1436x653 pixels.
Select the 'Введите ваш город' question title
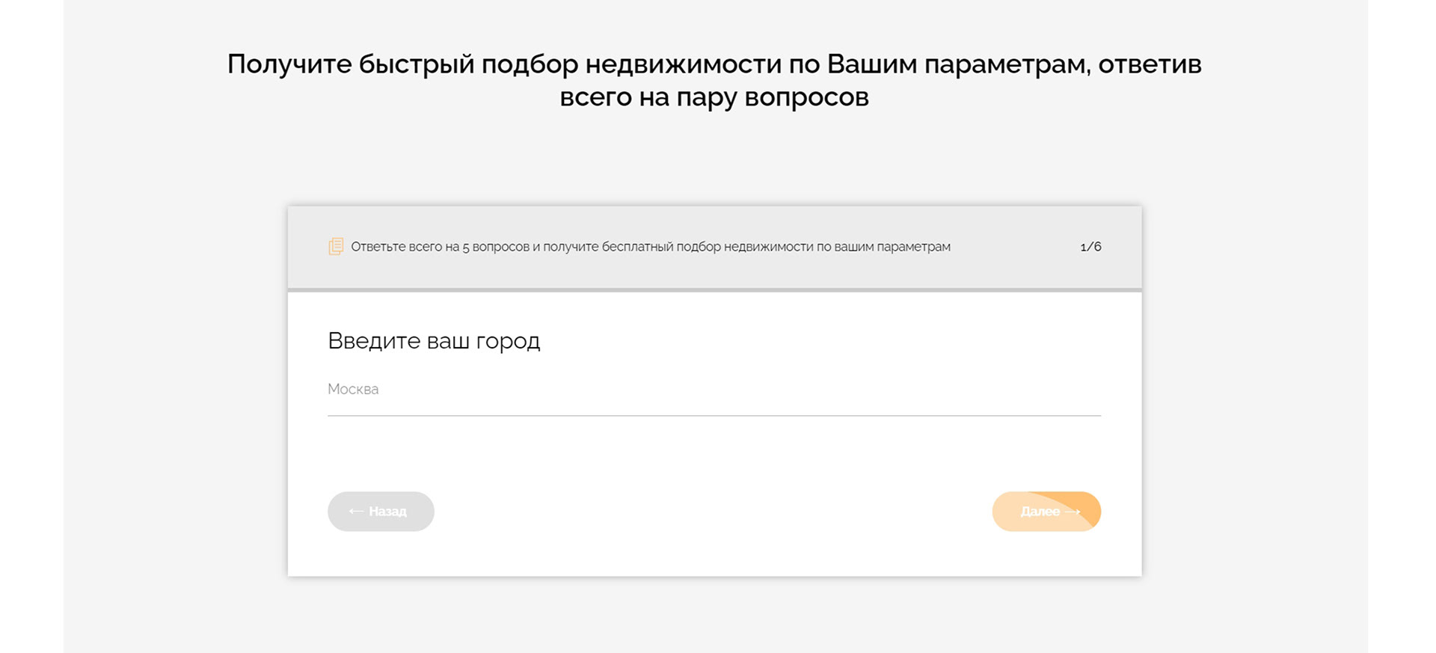tap(434, 341)
